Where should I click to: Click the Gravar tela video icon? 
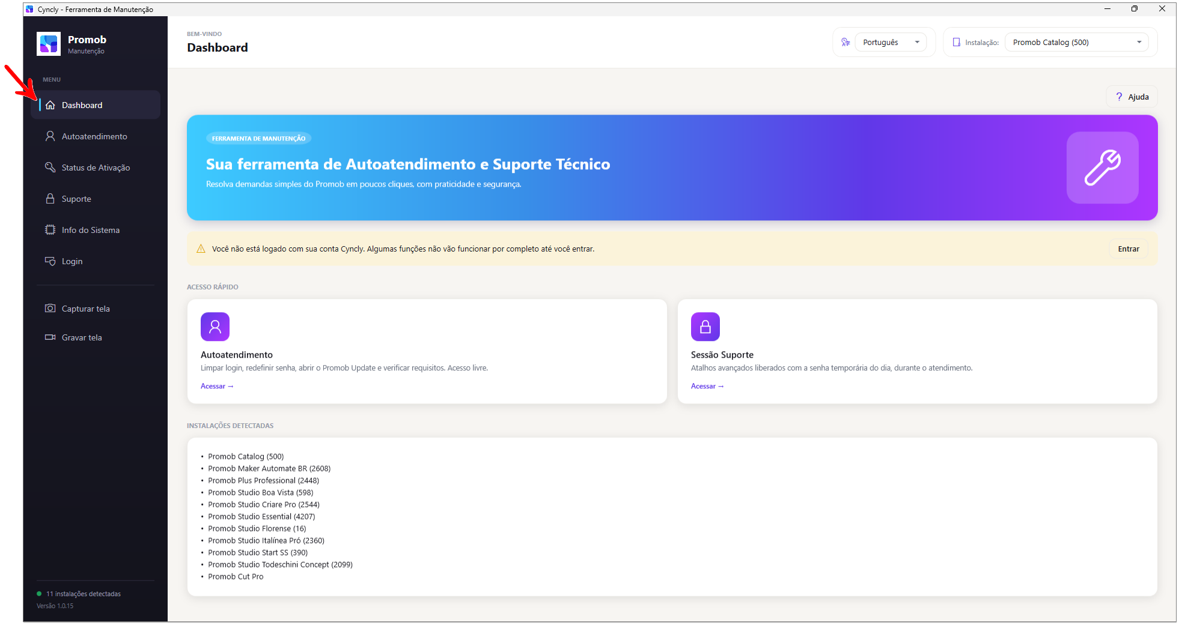pyautogui.click(x=50, y=337)
